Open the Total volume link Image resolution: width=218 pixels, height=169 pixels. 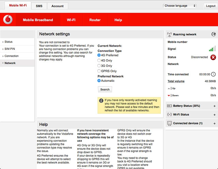click(176, 81)
